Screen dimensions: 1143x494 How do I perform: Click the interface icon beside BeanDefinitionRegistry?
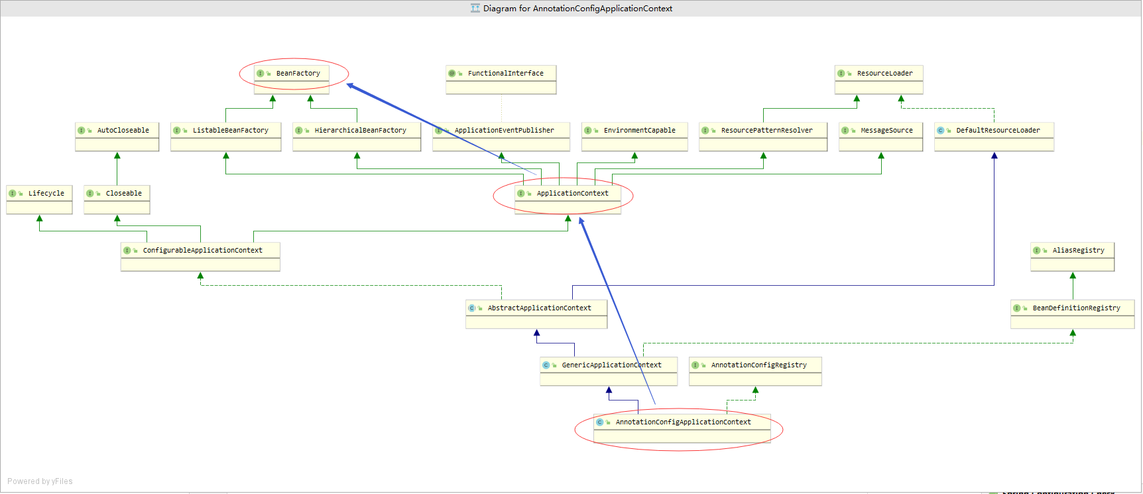click(x=1017, y=308)
